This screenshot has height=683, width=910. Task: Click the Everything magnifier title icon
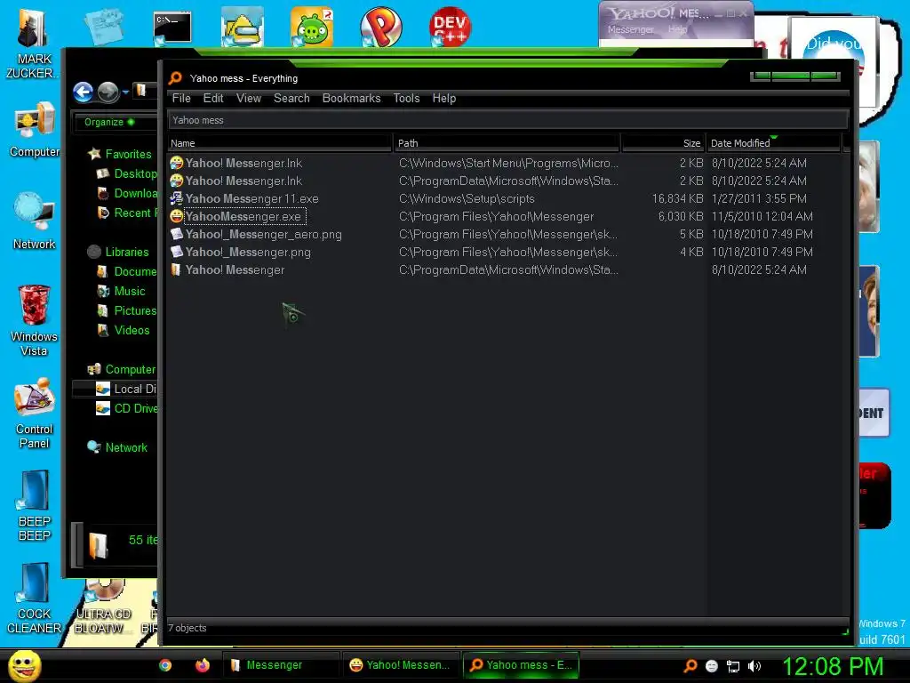click(x=175, y=78)
